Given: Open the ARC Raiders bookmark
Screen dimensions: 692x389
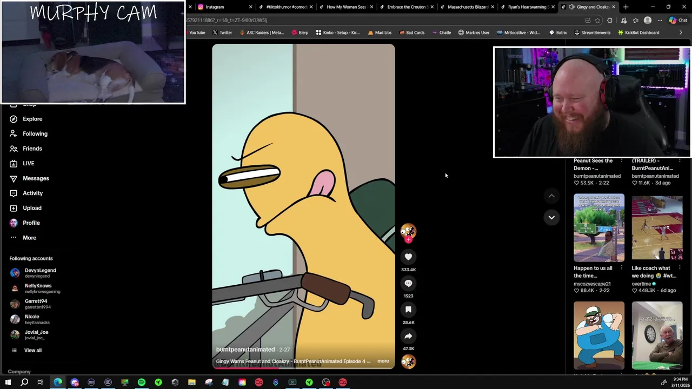Looking at the screenshot, I should click(x=261, y=32).
